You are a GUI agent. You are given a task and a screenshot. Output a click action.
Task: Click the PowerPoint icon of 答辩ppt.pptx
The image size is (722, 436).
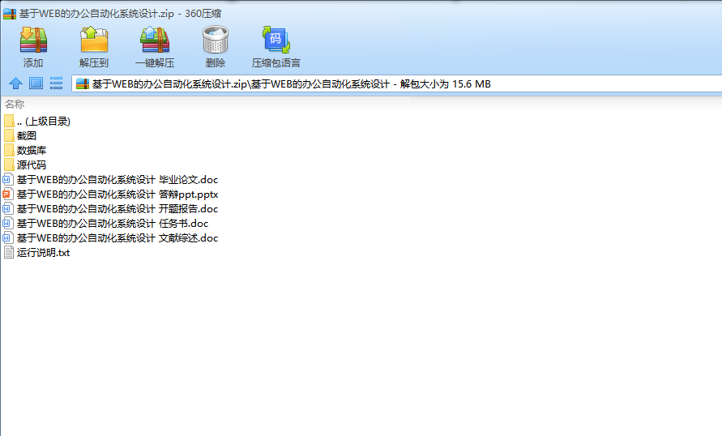(8, 194)
